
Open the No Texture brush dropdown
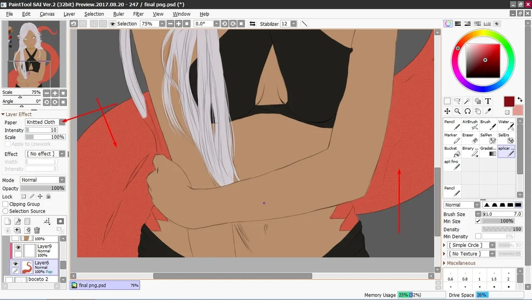[x=492, y=254]
